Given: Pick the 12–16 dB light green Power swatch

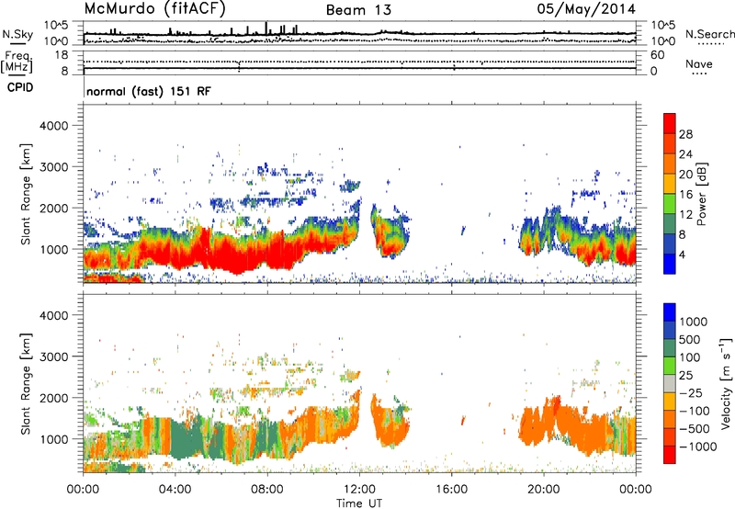Looking at the screenshot, I should click(x=670, y=203).
